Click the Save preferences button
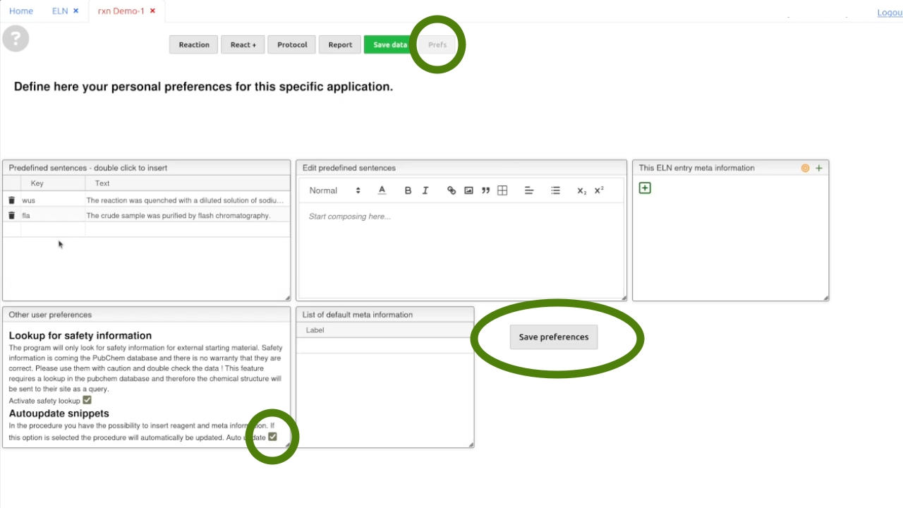Image resolution: width=903 pixels, height=508 pixels. [x=554, y=337]
